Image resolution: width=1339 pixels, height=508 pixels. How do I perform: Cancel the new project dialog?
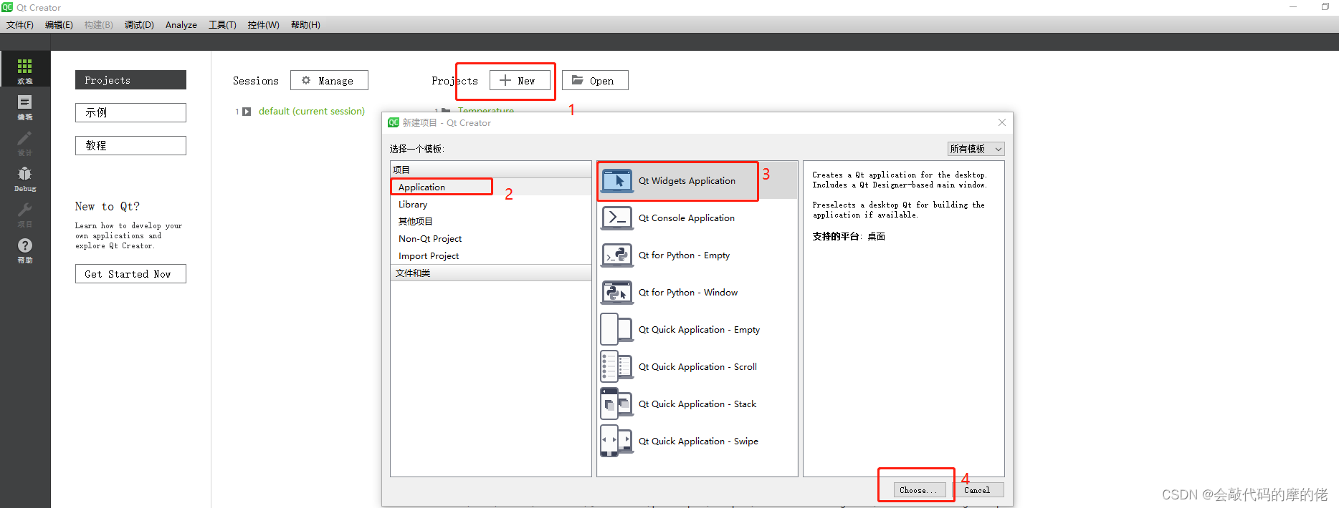(x=976, y=490)
